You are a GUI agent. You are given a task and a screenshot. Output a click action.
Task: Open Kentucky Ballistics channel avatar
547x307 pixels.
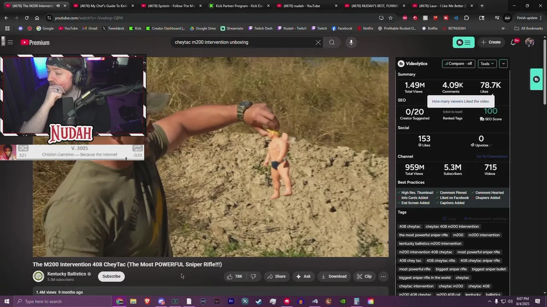coord(38,276)
